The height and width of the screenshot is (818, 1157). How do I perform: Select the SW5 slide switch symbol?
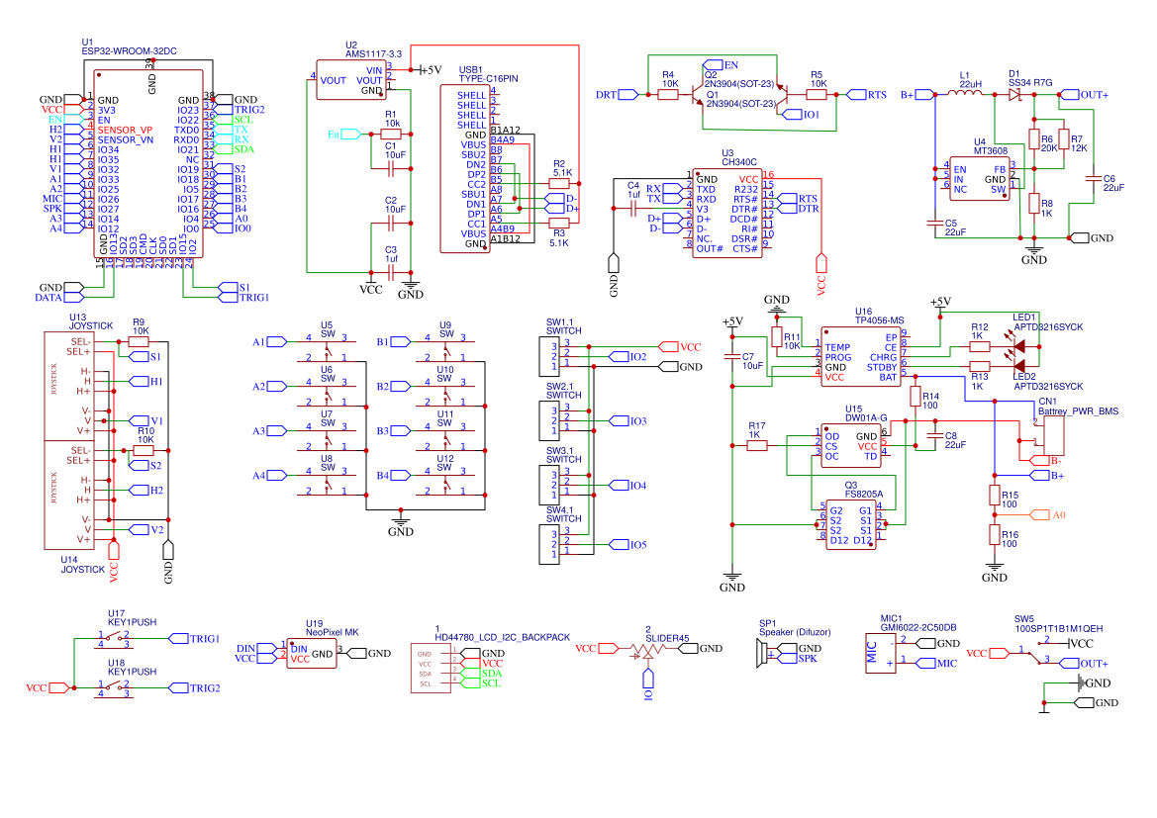pos(1036,655)
